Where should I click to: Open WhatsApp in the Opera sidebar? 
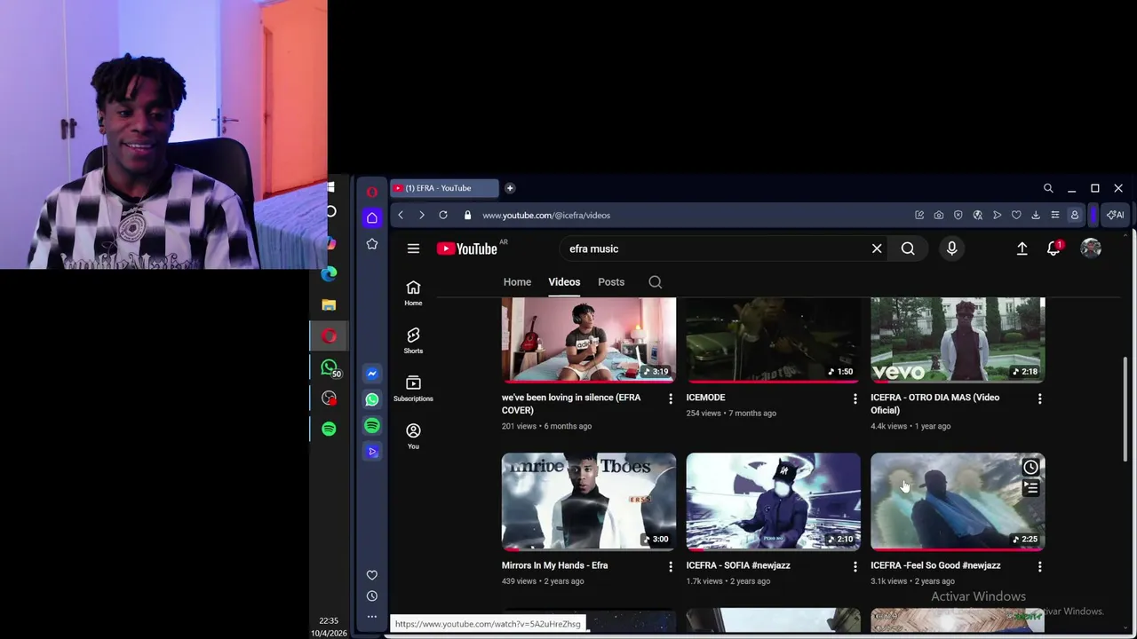(372, 399)
